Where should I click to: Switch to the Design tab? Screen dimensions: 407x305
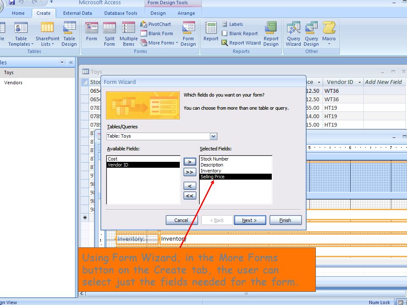pos(158,13)
